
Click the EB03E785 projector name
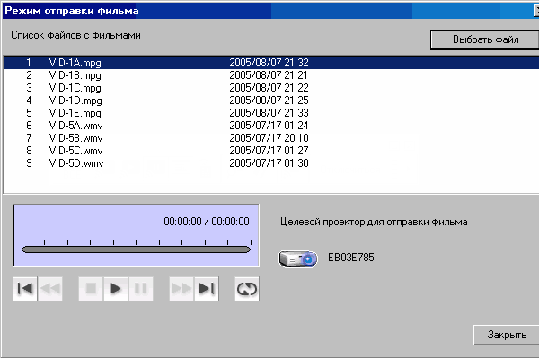coord(351,258)
